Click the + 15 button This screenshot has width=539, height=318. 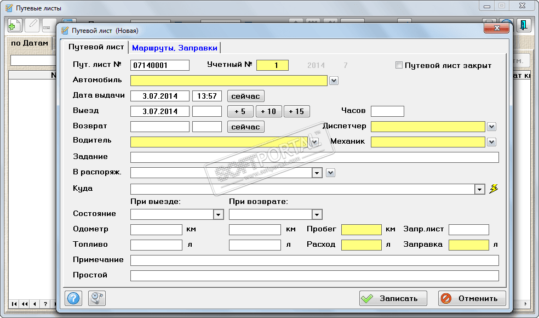tap(297, 111)
